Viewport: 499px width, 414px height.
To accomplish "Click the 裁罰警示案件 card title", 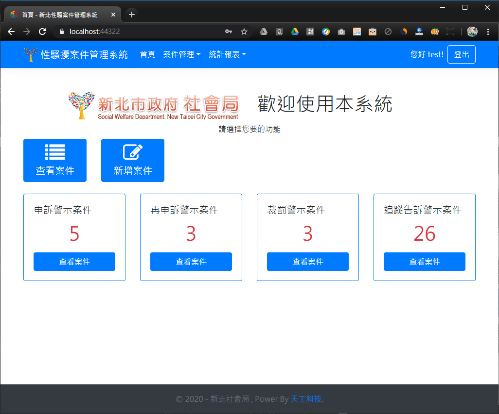I will pyautogui.click(x=296, y=210).
